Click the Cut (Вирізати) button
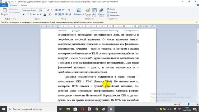Image resolution: width=199 pixels, height=112 pixels. pos(14,9)
